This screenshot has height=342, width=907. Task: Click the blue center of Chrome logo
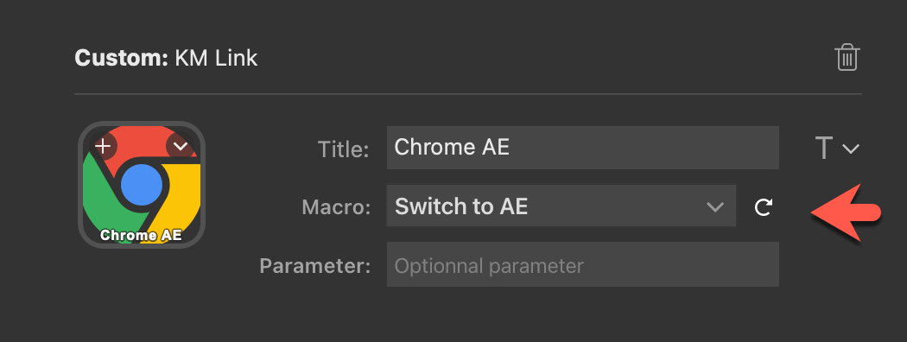142,185
